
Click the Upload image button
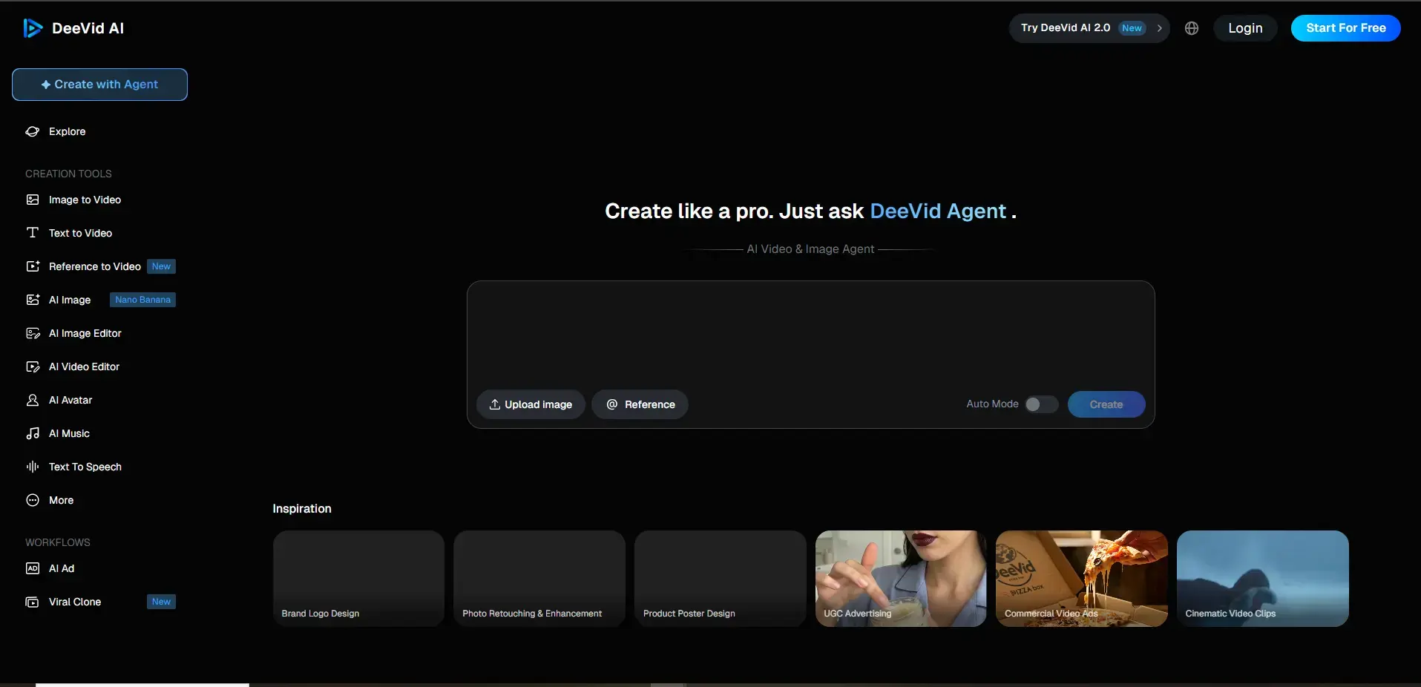(531, 404)
